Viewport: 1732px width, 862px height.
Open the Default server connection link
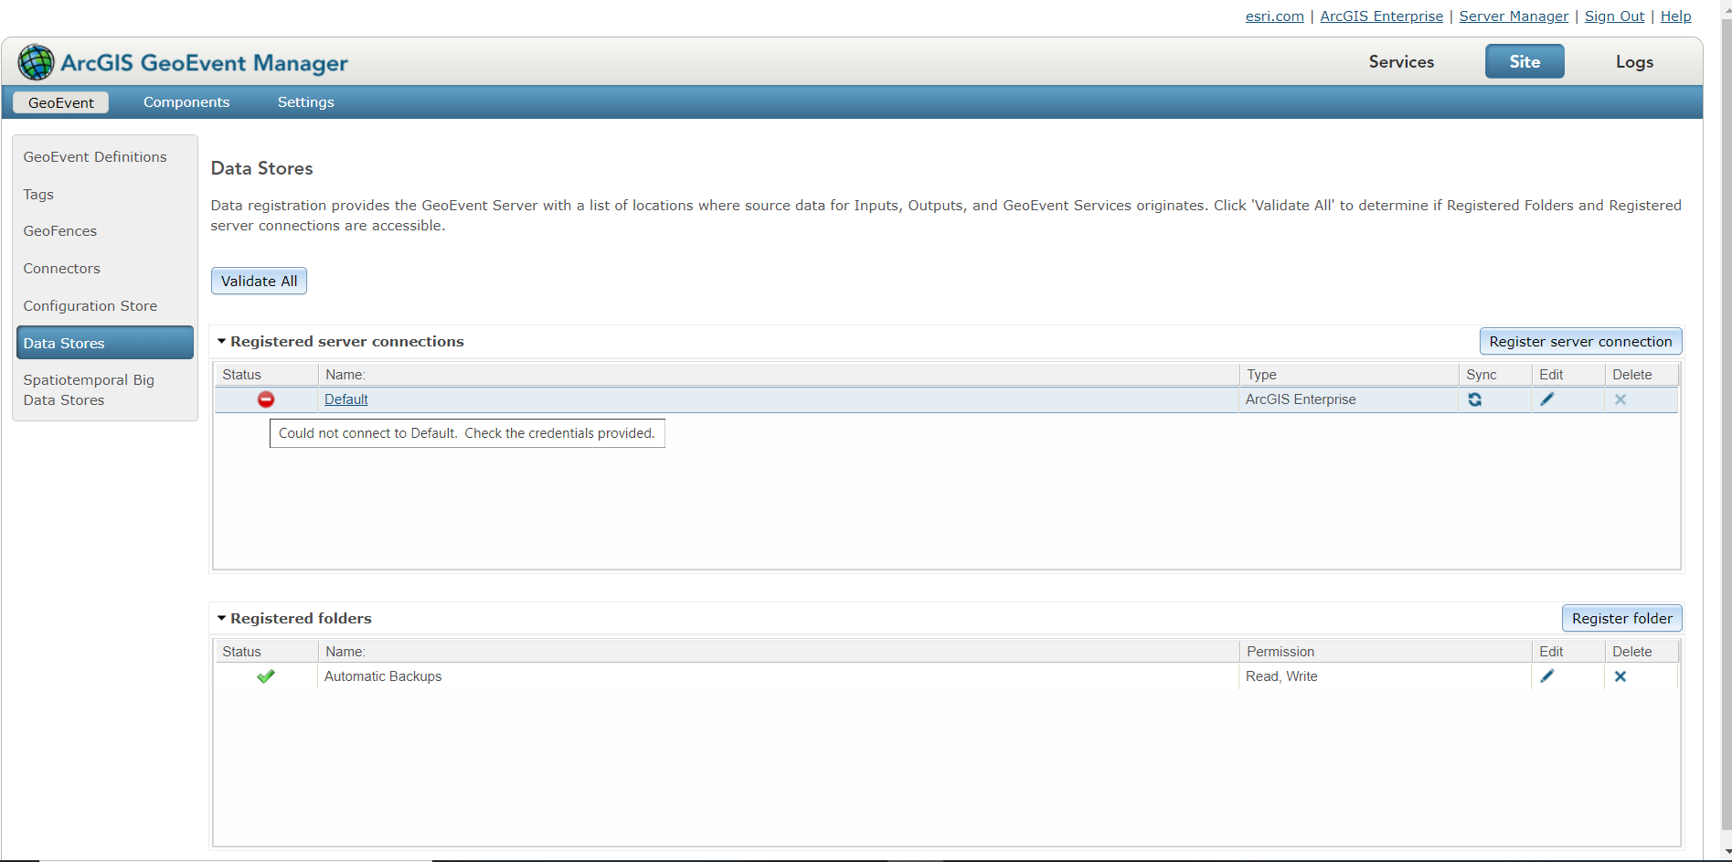[x=346, y=399]
